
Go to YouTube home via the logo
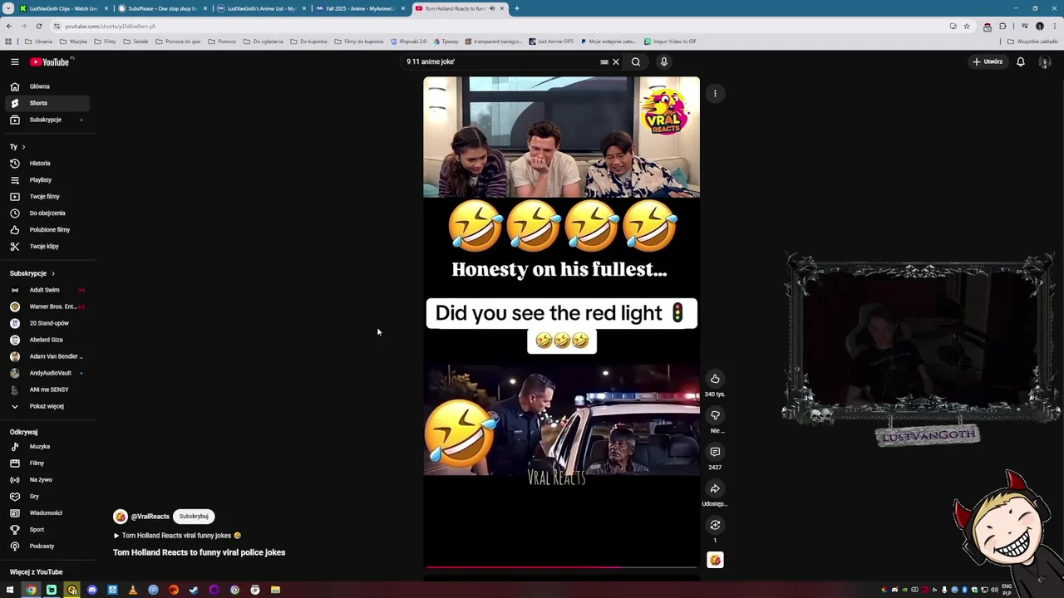(52, 61)
